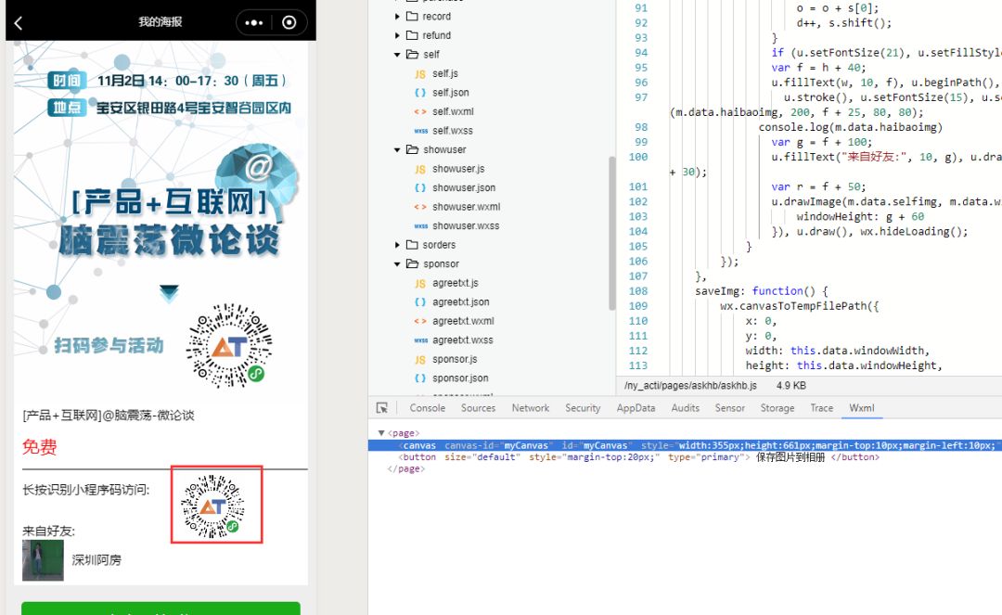Click the large AT QR code on poster

[229, 345]
